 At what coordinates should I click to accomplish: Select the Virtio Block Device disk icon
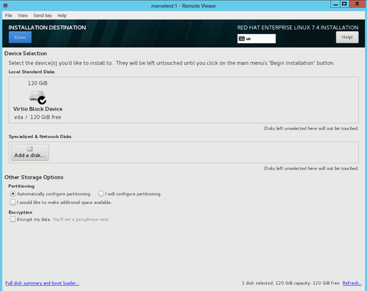[x=38, y=97]
